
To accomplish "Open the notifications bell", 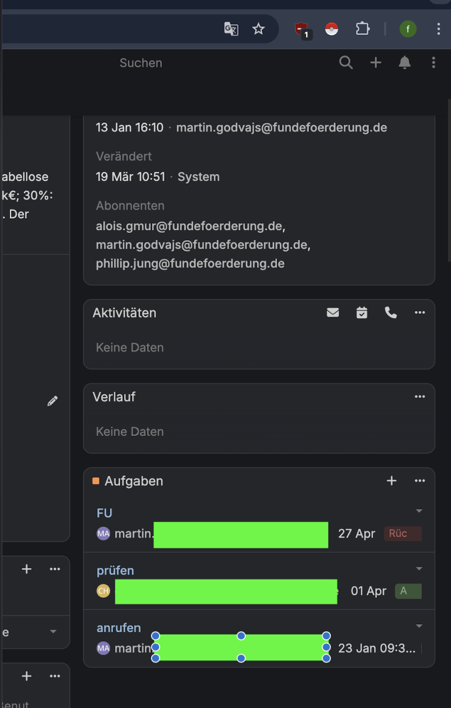I will point(404,63).
